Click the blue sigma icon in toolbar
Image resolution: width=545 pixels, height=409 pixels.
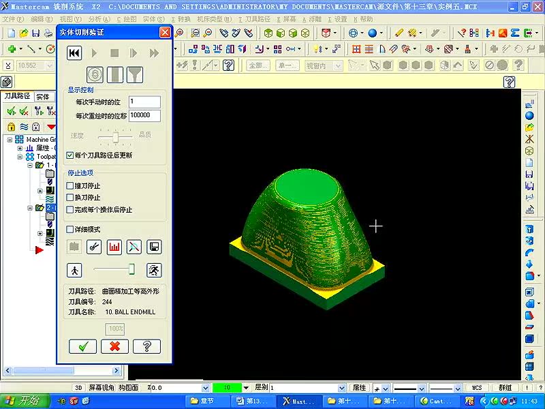pos(515,33)
